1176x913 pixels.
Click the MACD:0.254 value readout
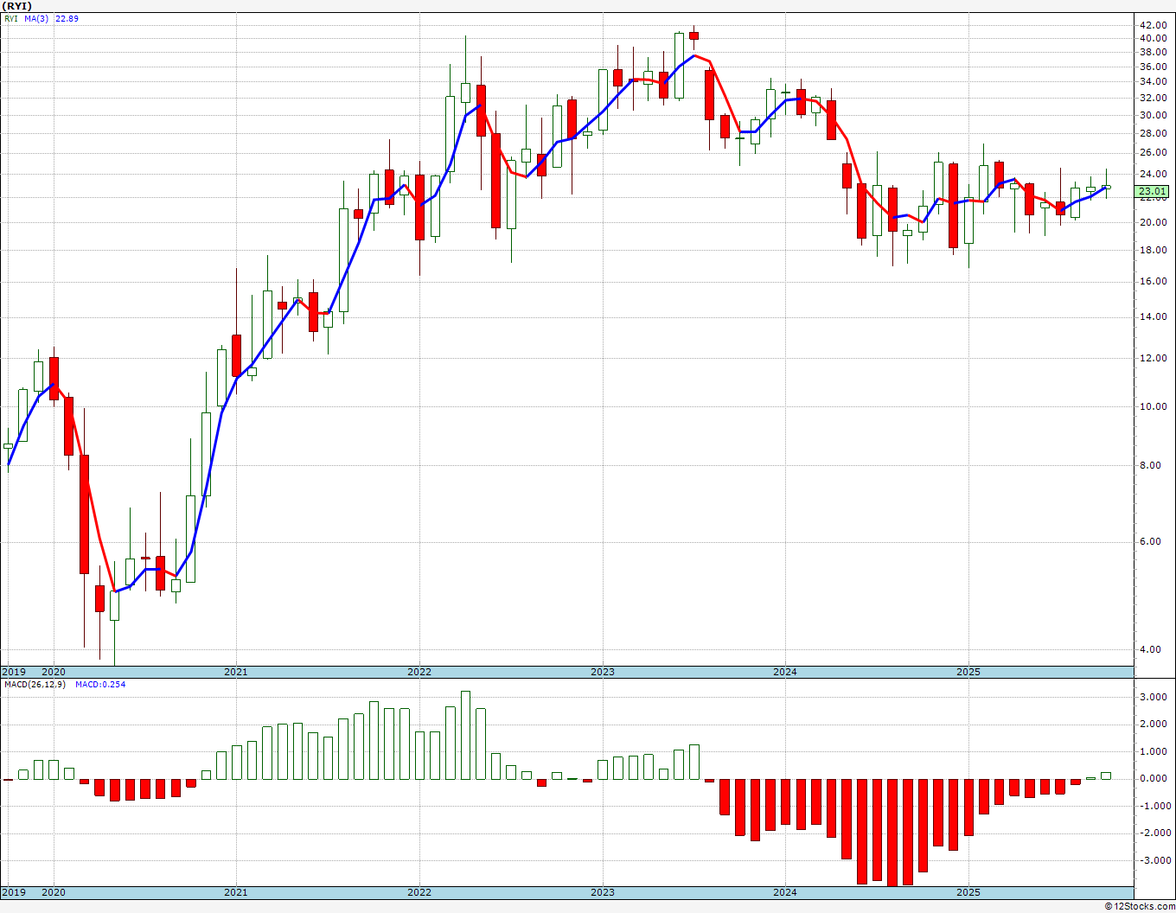click(100, 684)
